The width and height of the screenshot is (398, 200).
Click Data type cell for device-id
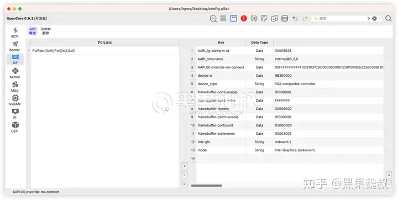259,76
